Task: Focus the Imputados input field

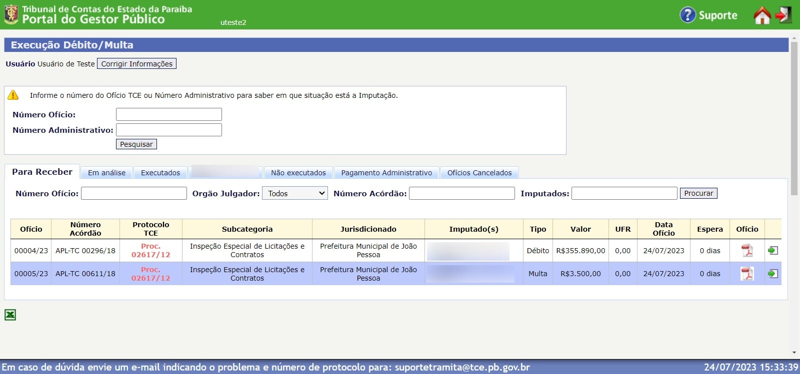Action: pyautogui.click(x=624, y=193)
